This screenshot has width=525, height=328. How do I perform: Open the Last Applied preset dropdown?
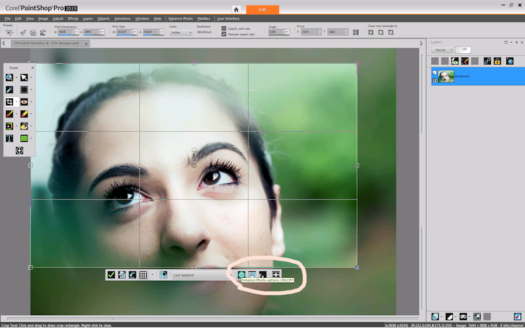201,275
